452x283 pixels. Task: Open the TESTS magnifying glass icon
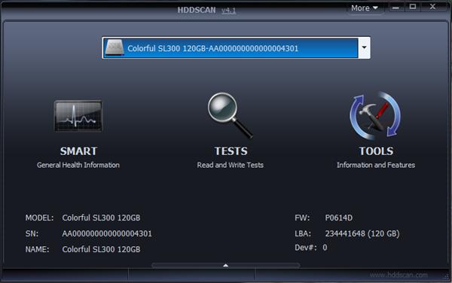click(230, 115)
